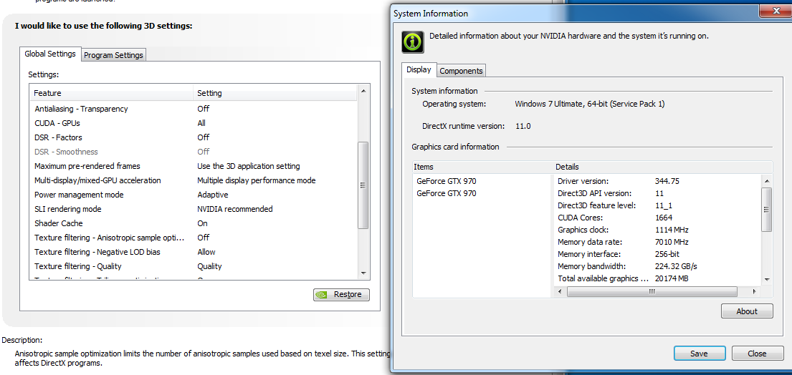Click settings list scroll down arrow
Image resolution: width=792 pixels, height=375 pixels.
coord(363,273)
